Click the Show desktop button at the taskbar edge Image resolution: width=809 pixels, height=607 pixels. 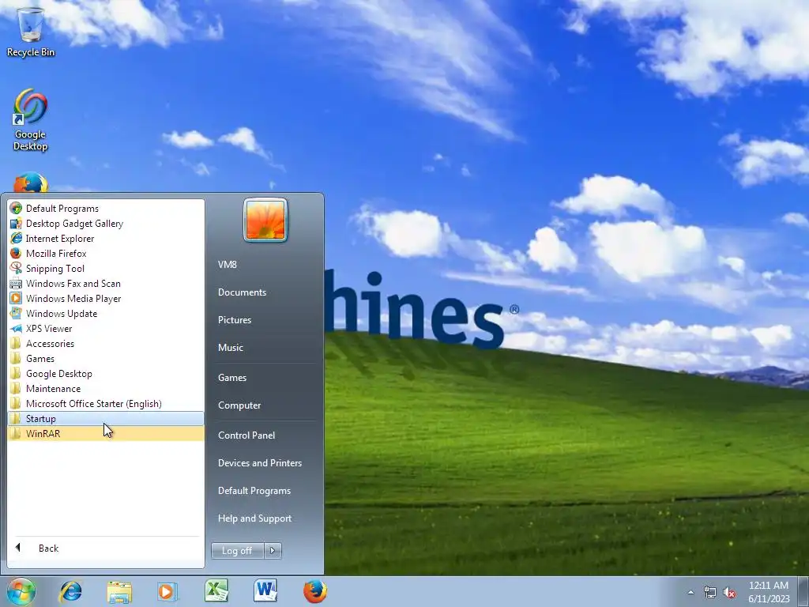[803, 591]
